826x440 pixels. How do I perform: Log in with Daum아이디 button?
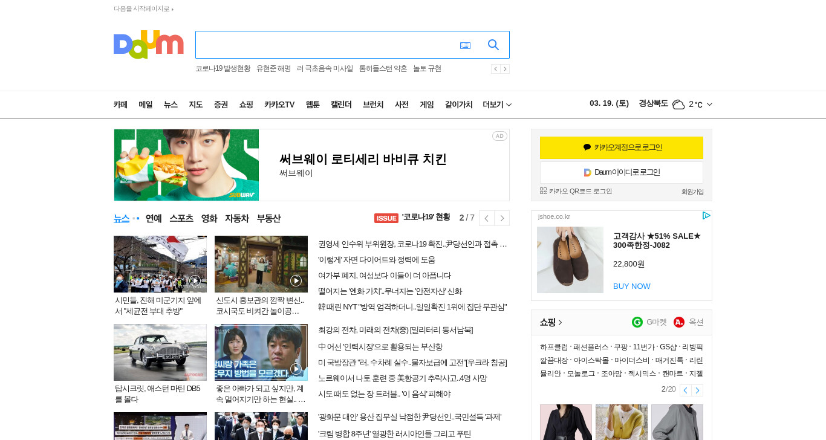click(x=622, y=172)
